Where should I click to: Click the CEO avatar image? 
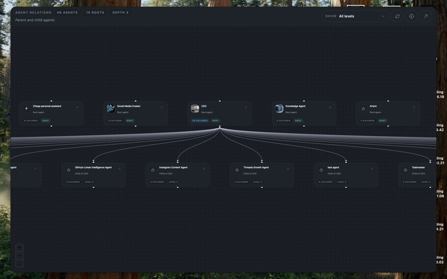(195, 108)
